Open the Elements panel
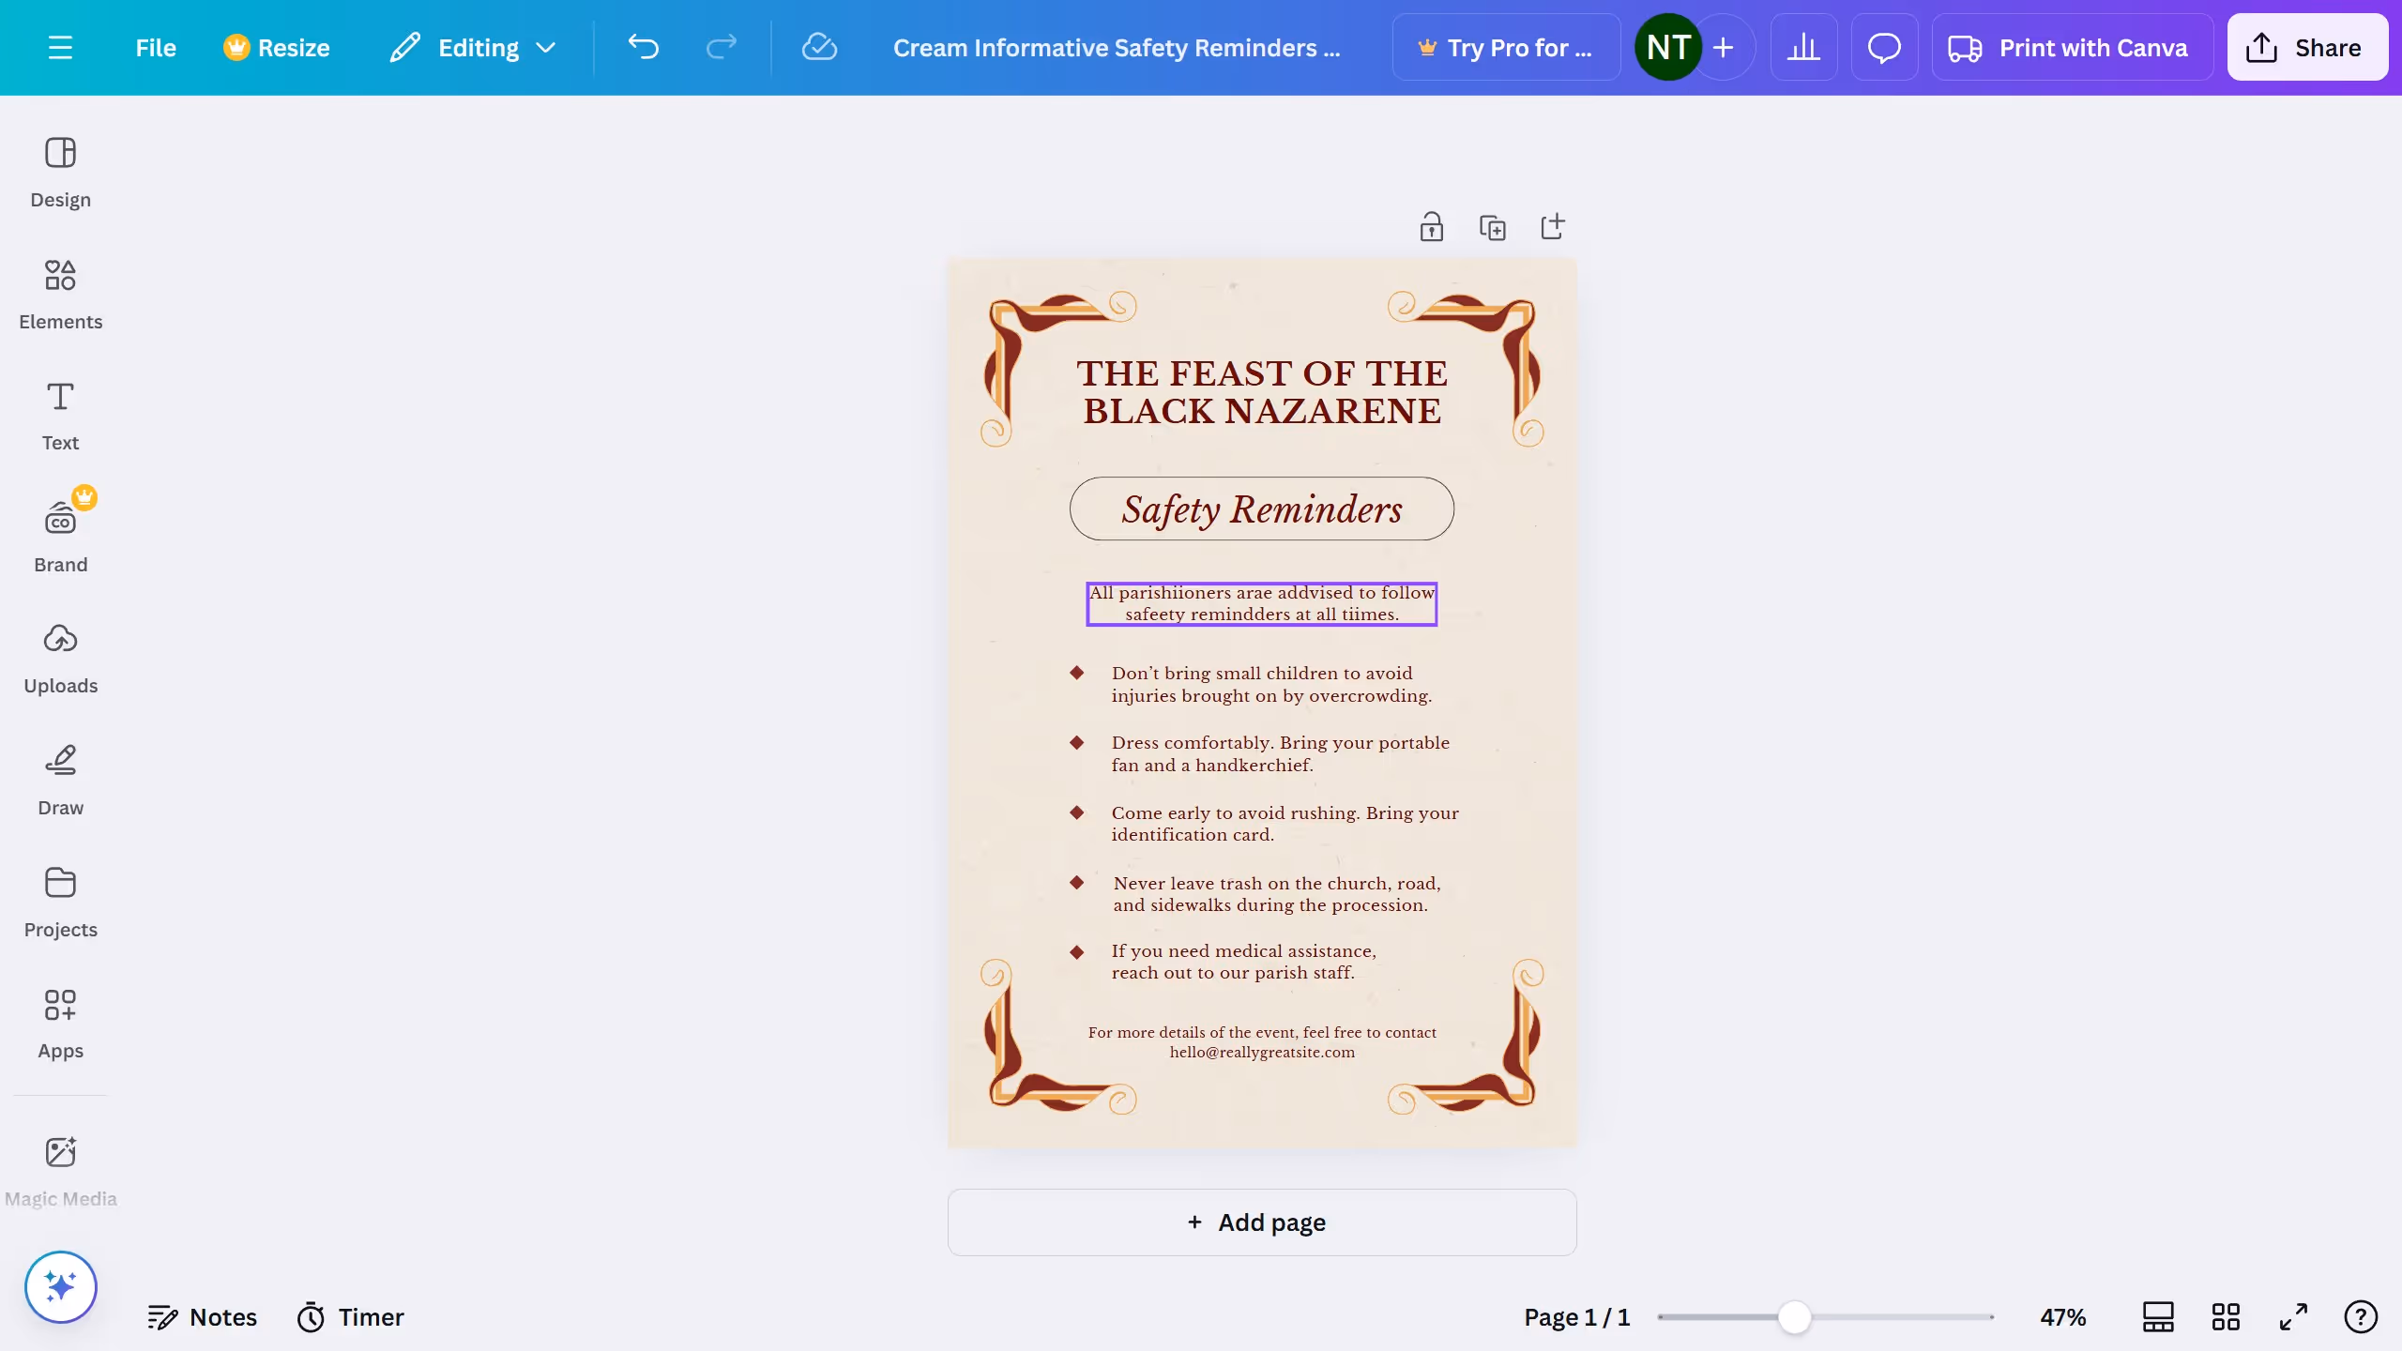The height and width of the screenshot is (1351, 2402). tap(60, 293)
